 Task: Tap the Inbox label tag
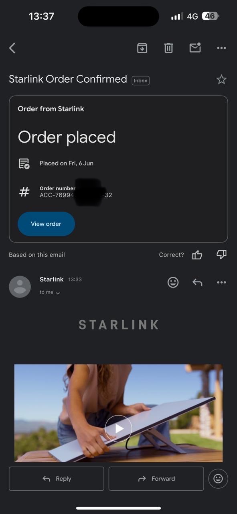pyautogui.click(x=140, y=81)
